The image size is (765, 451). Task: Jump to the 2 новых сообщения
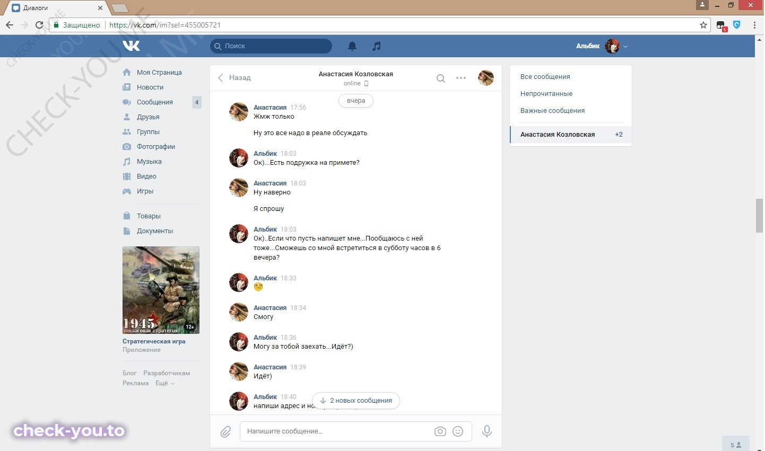pyautogui.click(x=356, y=401)
